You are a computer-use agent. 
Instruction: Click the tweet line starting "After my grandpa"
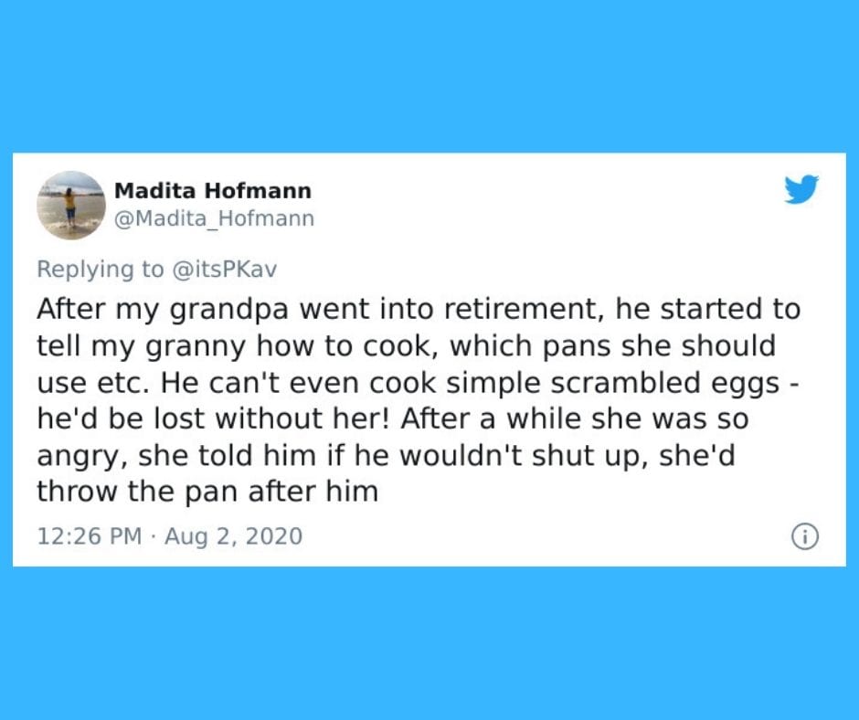(x=419, y=309)
